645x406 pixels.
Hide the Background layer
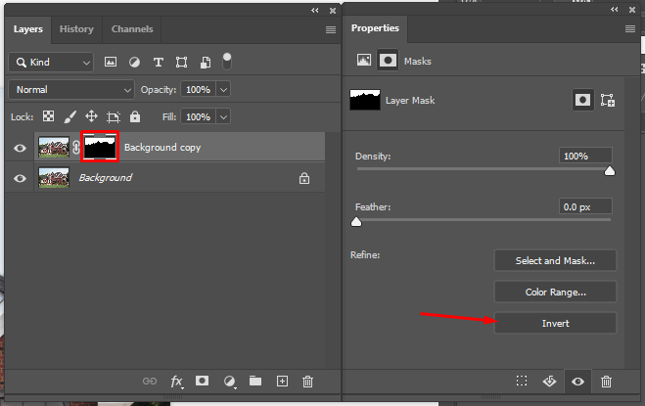click(x=20, y=178)
